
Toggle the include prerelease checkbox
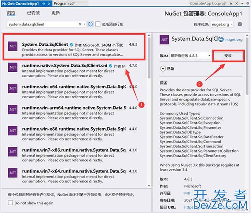pos(98,24)
